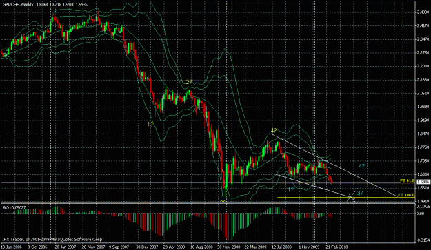This screenshot has width=431, height=250.
Task: Click the 2.2030 price axis label
Action: 423,66
